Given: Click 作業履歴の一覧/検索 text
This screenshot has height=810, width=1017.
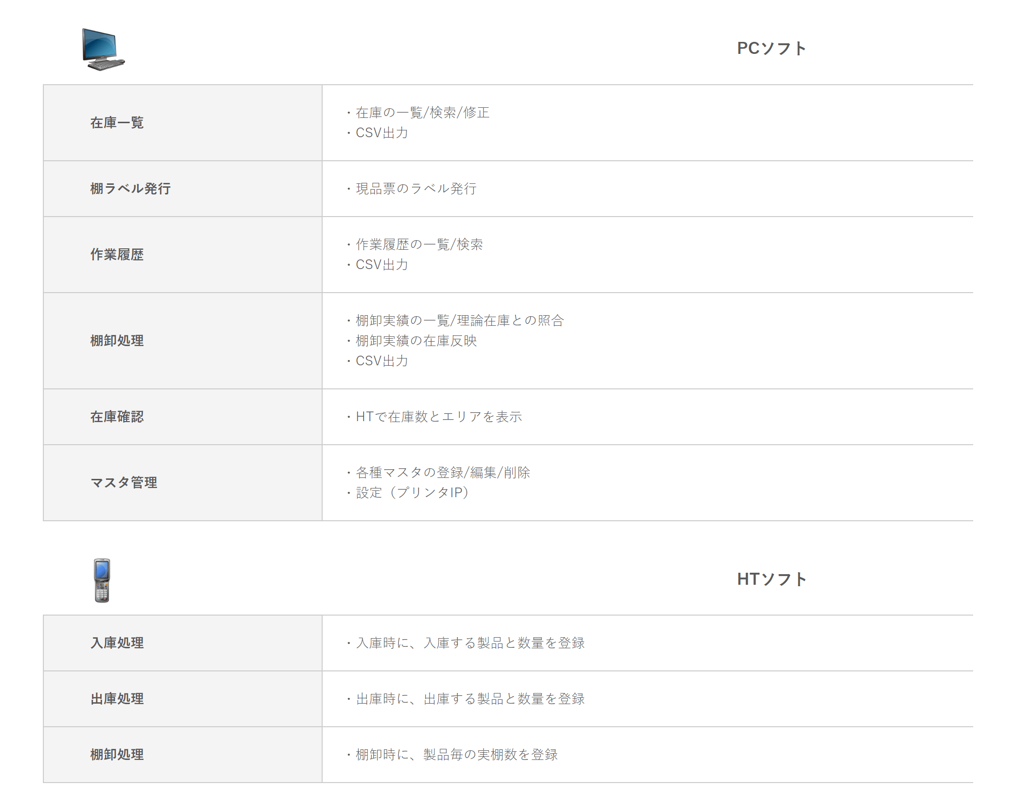Looking at the screenshot, I should 418,244.
